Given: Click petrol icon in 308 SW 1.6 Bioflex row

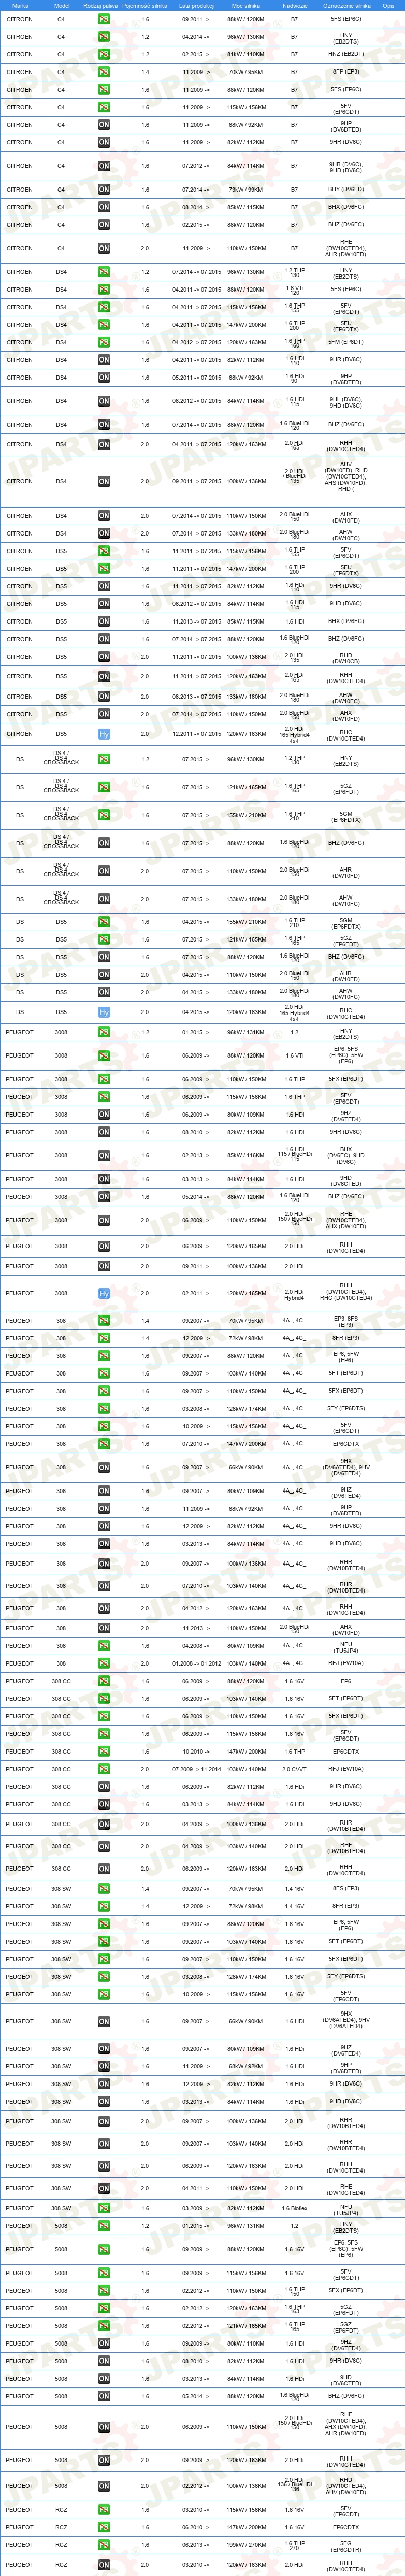Looking at the screenshot, I should pyautogui.click(x=104, y=2208).
